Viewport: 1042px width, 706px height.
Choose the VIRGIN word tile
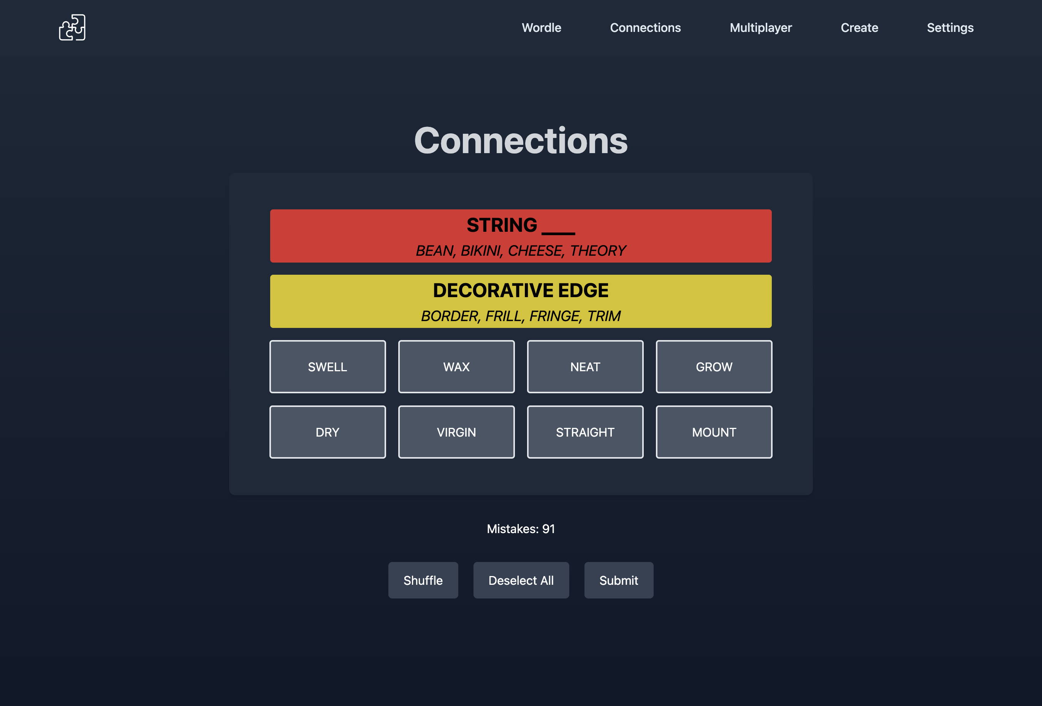pyautogui.click(x=456, y=432)
